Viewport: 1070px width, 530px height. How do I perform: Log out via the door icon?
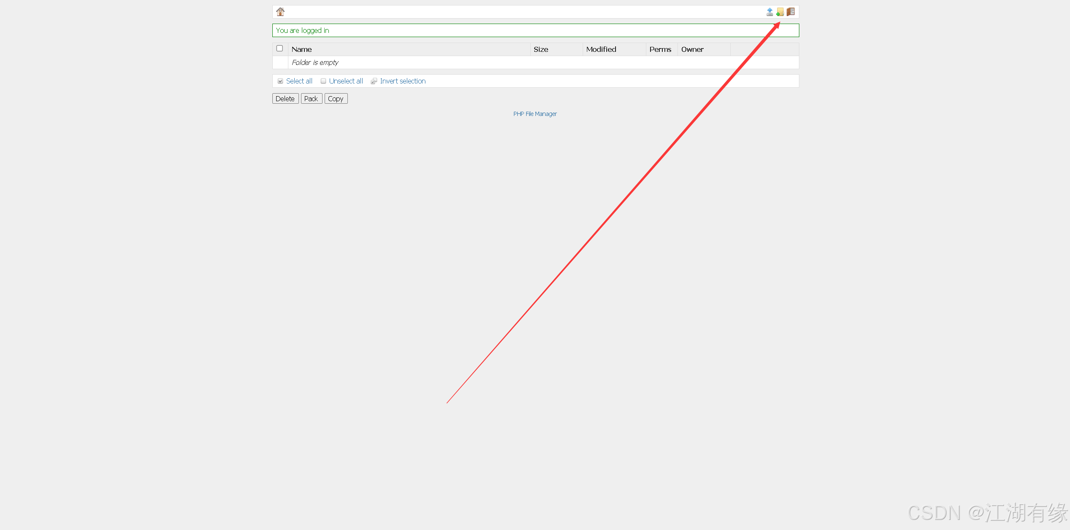click(790, 12)
